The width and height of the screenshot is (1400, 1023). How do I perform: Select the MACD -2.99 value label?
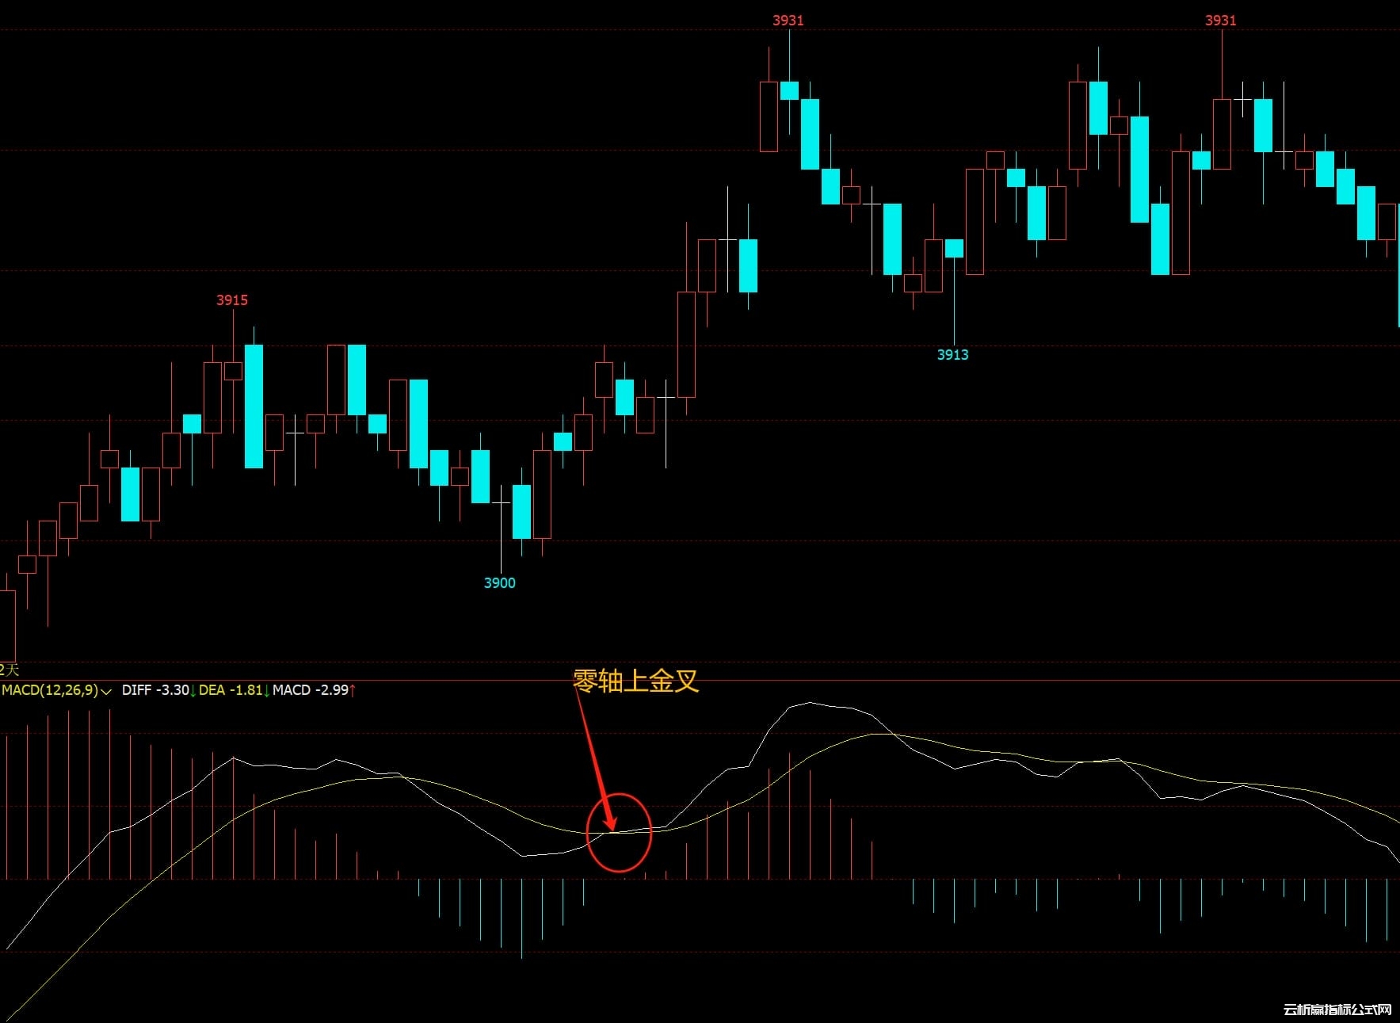click(x=310, y=690)
